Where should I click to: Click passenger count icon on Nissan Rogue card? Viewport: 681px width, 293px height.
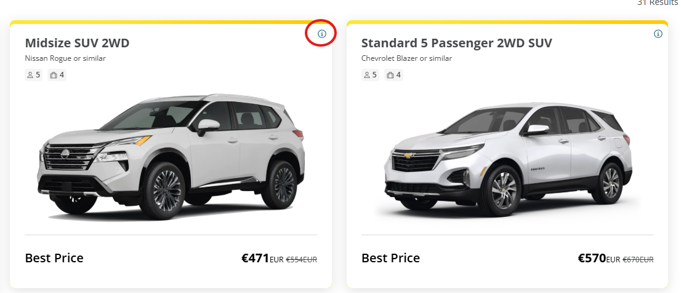point(30,75)
